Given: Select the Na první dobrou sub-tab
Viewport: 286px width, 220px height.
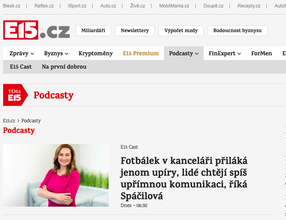Looking at the screenshot, I should tap(64, 67).
